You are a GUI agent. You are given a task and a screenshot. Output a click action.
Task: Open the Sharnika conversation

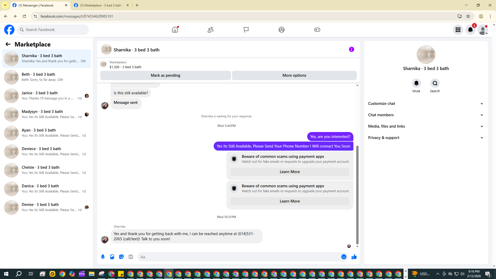point(47,59)
